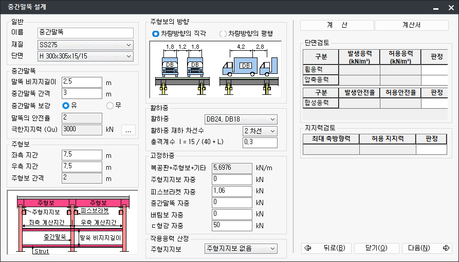Click the 이름 중간말뚝 text field
459x262 pixels.
(x=85, y=33)
